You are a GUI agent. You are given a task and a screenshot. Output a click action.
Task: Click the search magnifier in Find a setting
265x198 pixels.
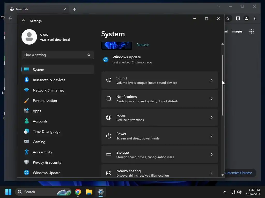[89, 55]
